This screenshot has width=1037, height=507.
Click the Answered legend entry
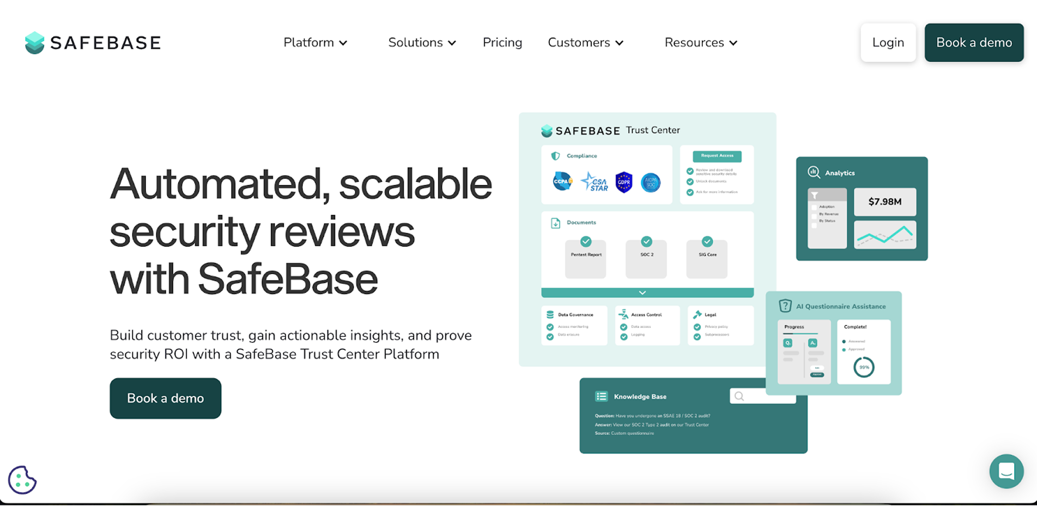(x=854, y=341)
